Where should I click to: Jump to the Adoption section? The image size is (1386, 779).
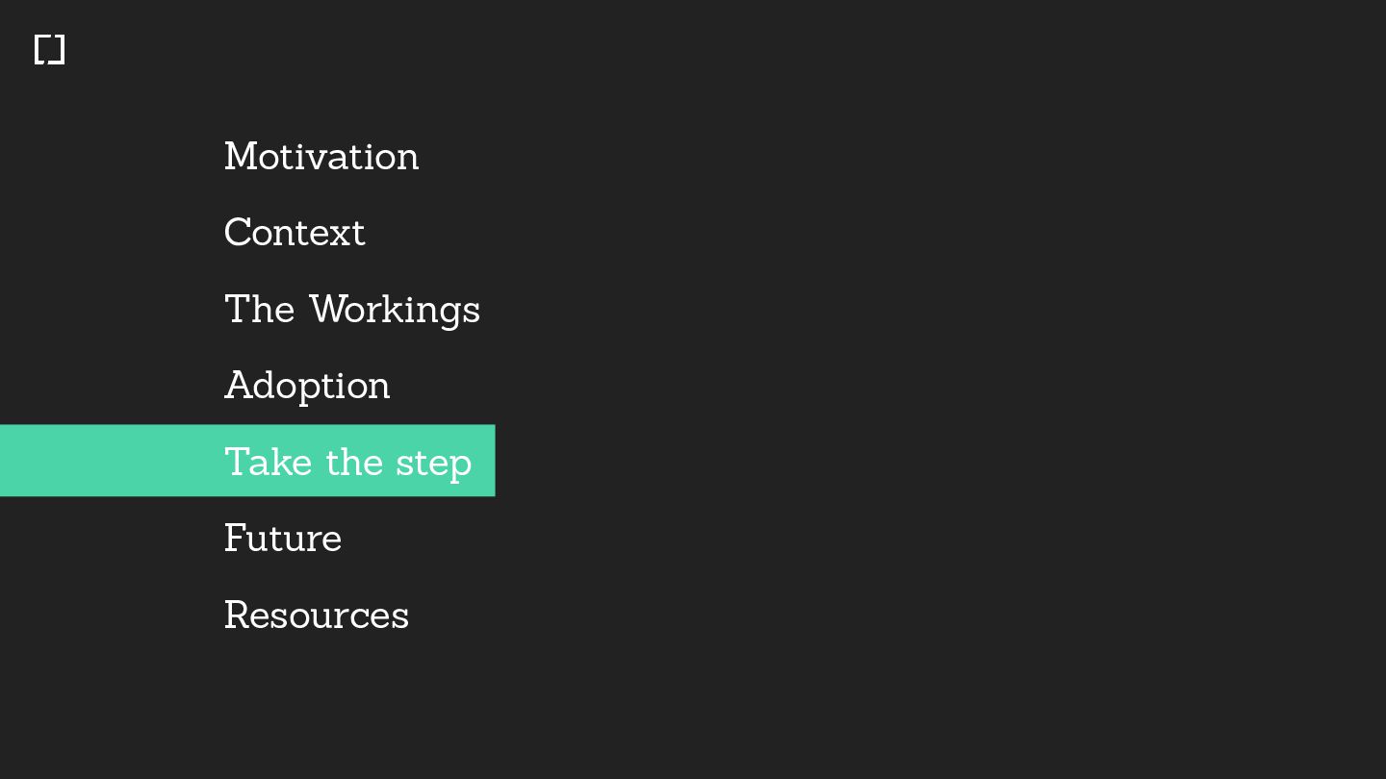(307, 387)
